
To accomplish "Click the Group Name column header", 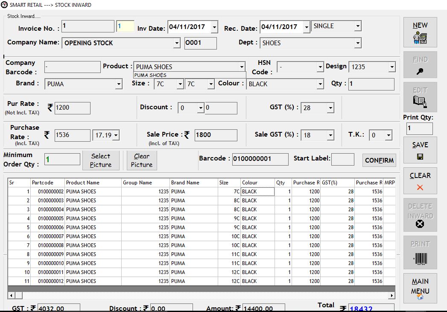I will (146, 183).
